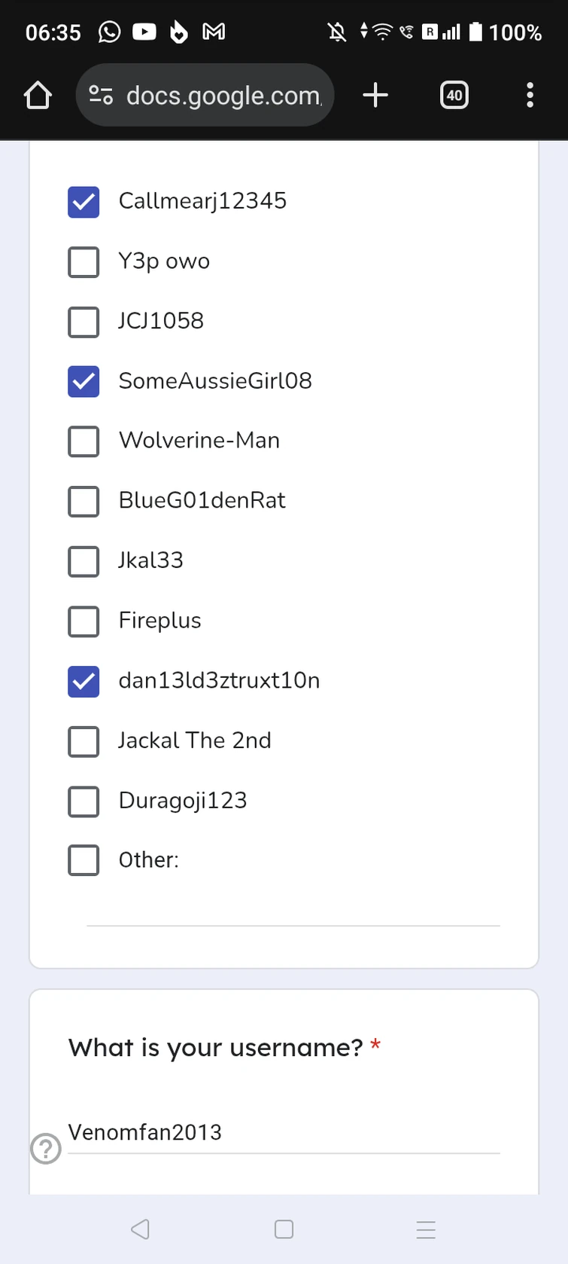Open the tab switcher showing 40 tabs
Screen dimensions: 568x1264
tap(454, 95)
